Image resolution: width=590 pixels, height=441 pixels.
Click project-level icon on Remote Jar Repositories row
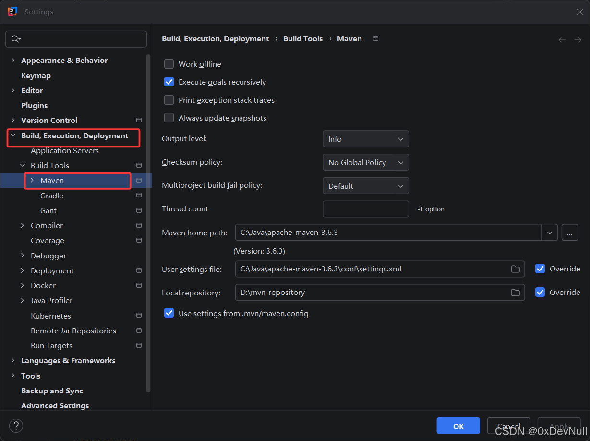(x=139, y=331)
